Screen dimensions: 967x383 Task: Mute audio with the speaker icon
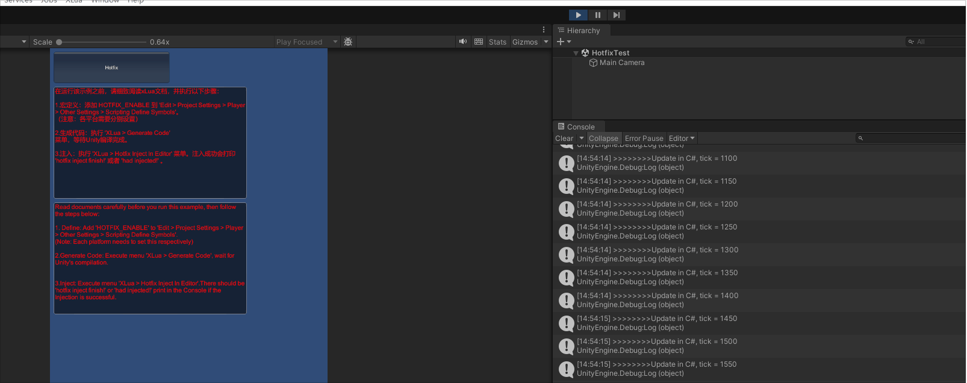[463, 42]
